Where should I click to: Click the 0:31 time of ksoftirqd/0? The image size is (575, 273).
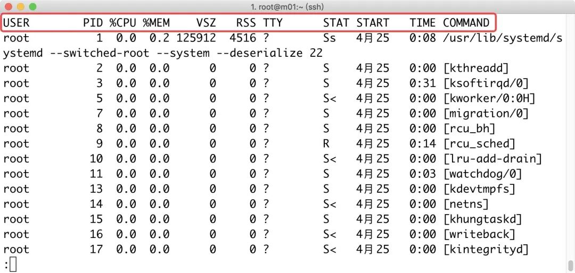423,83
